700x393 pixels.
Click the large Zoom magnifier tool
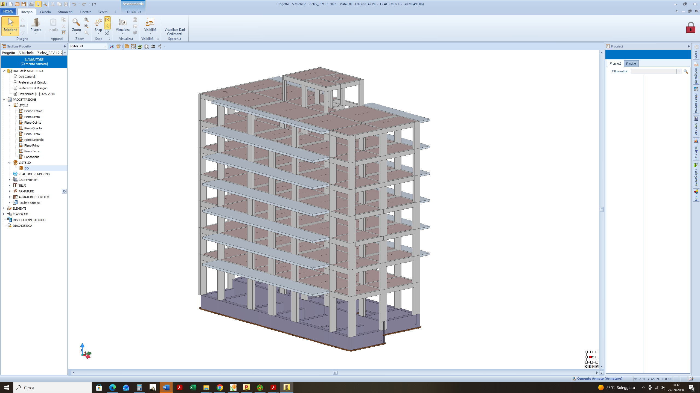click(x=76, y=26)
